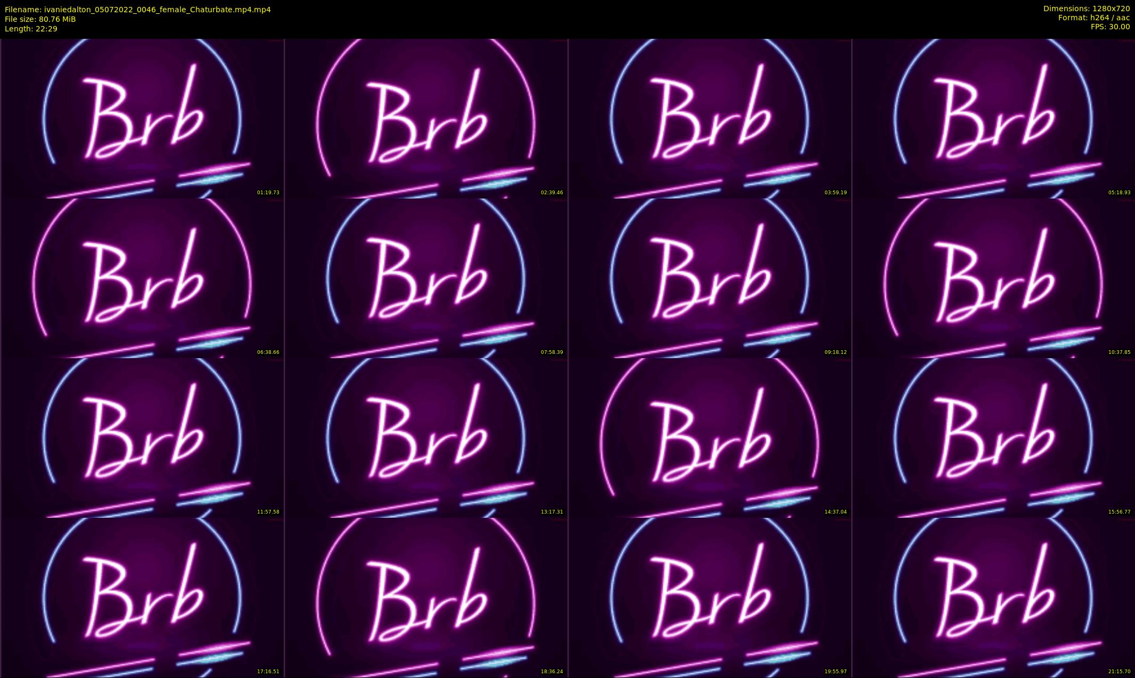Select the thumbnail stamped 11:57.58
1135x678 pixels.
tap(142, 437)
